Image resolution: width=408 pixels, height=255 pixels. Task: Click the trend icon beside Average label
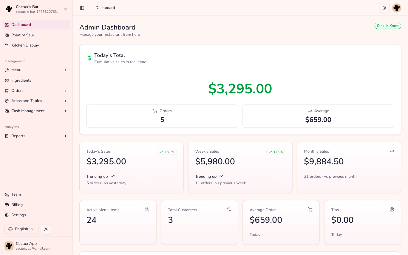click(x=310, y=111)
